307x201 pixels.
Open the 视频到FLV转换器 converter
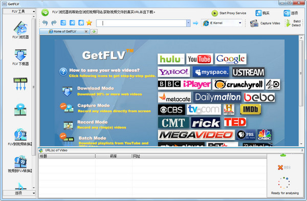(20, 164)
